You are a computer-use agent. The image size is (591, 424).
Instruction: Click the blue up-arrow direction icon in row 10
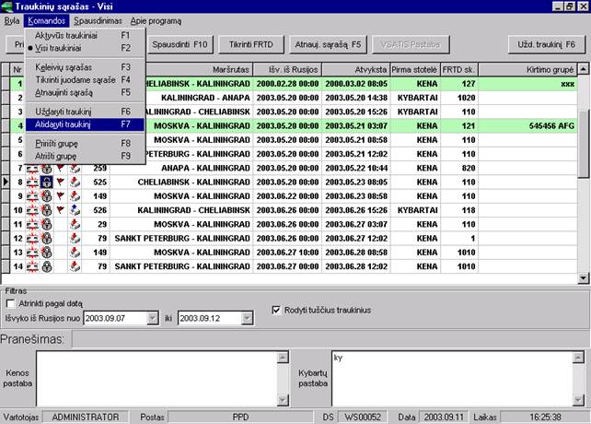point(75,210)
